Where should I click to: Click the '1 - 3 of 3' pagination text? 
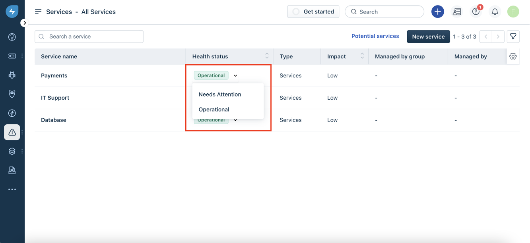pos(464,37)
